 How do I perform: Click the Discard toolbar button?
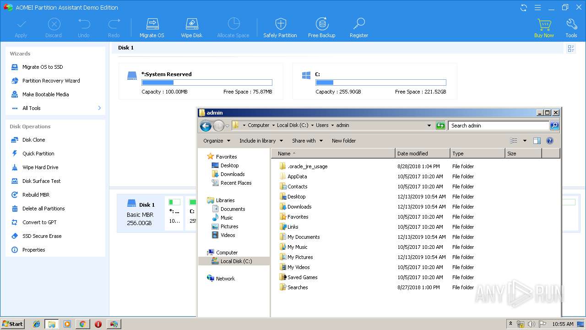click(54, 28)
